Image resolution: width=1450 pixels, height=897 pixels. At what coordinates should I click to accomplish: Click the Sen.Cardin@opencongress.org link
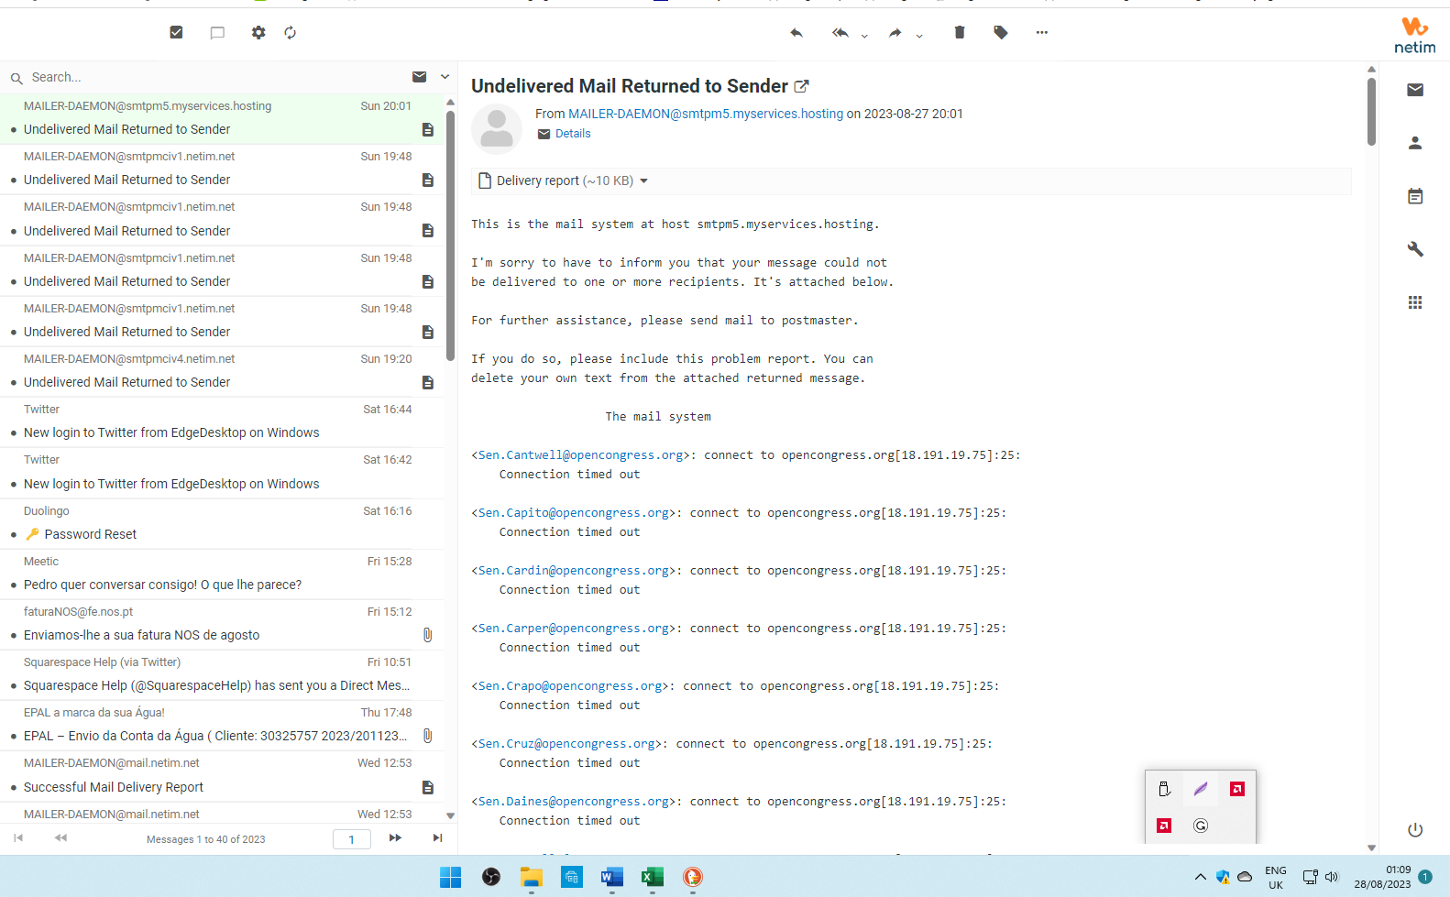click(x=574, y=571)
